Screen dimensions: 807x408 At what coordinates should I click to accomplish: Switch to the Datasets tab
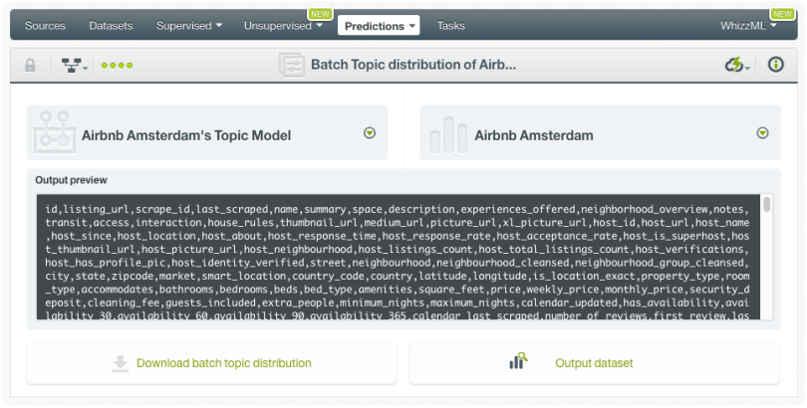coord(111,26)
